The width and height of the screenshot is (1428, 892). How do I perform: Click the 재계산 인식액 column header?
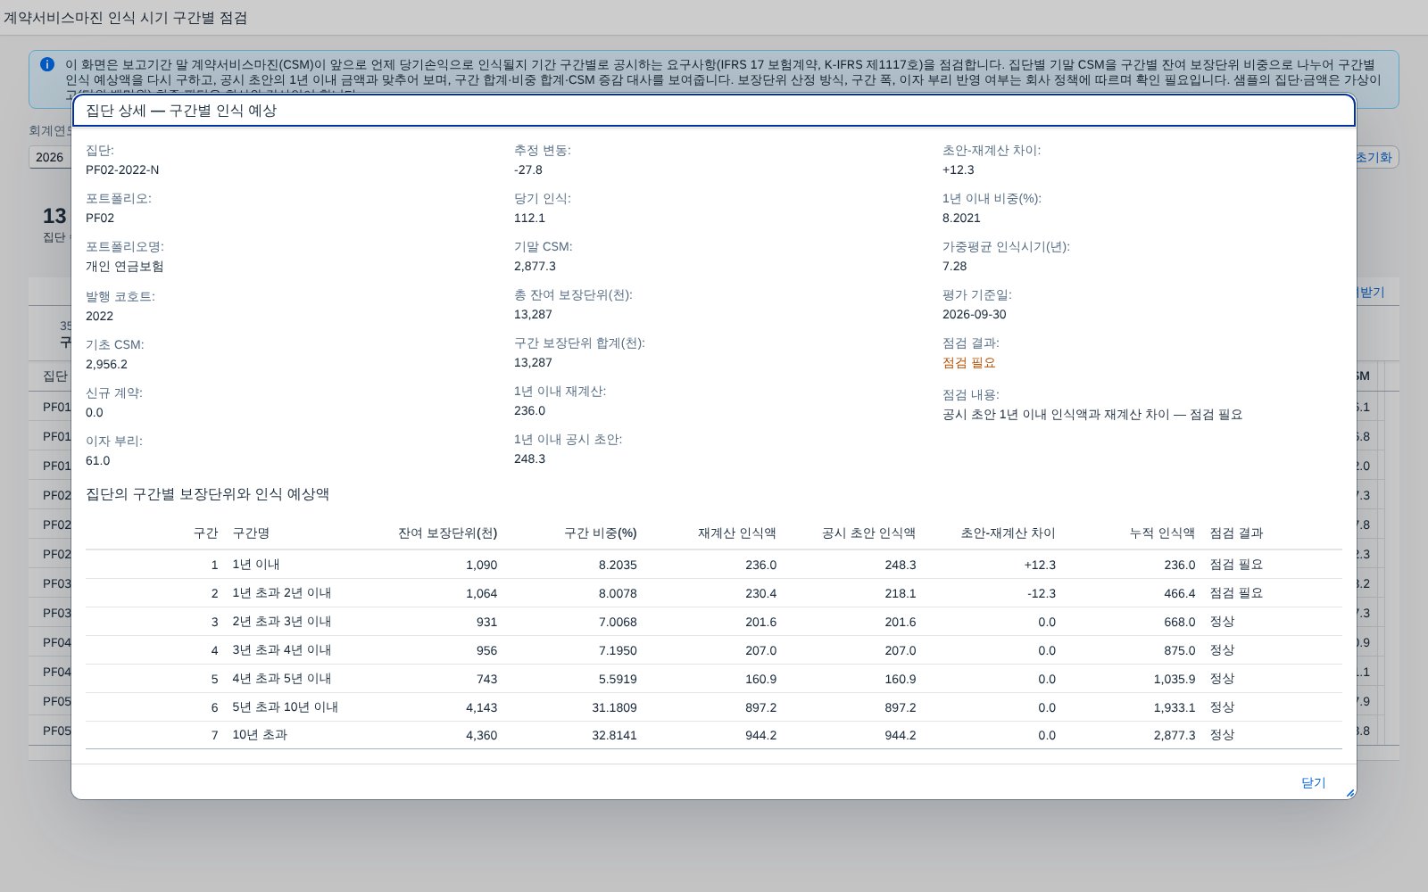pyautogui.click(x=736, y=533)
